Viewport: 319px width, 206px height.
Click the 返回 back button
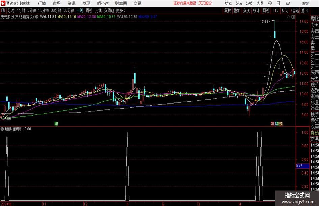coord(304,10)
